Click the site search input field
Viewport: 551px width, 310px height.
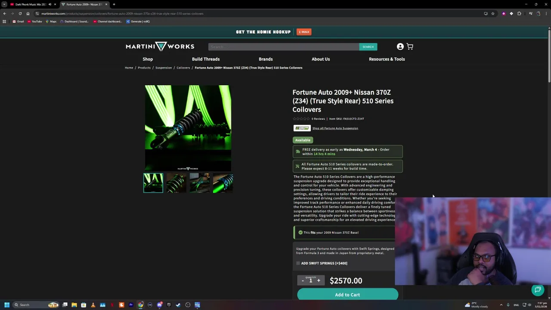(284, 47)
